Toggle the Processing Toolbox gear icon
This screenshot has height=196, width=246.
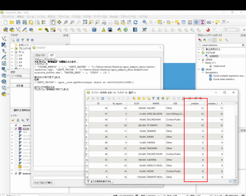tap(196, 22)
